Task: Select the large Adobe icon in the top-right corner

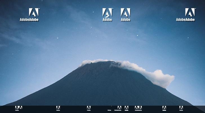Action: click(190, 12)
